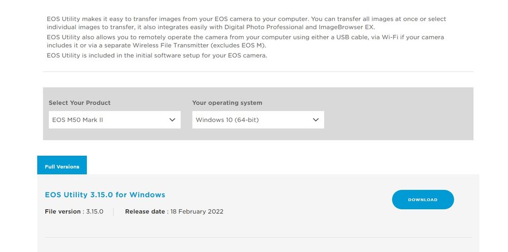Click the "Select Your Product" label
The image size is (508, 252).
click(79, 103)
